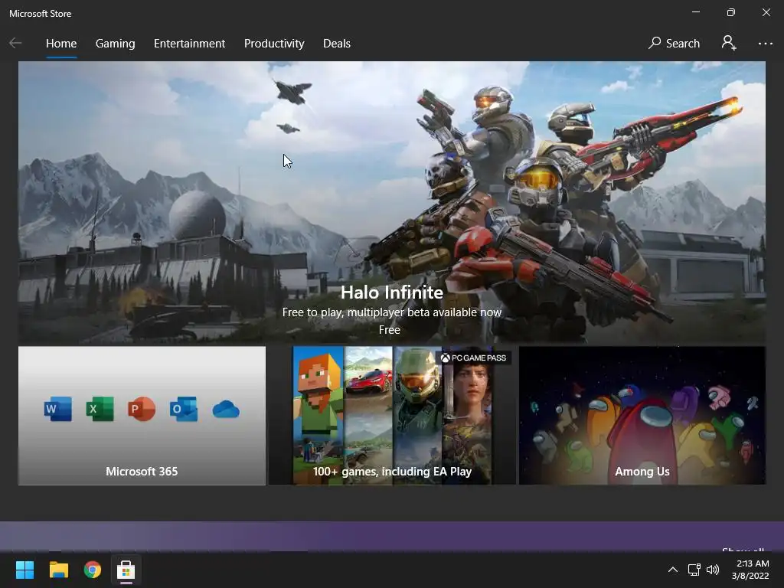The height and width of the screenshot is (588, 784).
Task: Close the Microsoft Store window
Action: (766, 12)
